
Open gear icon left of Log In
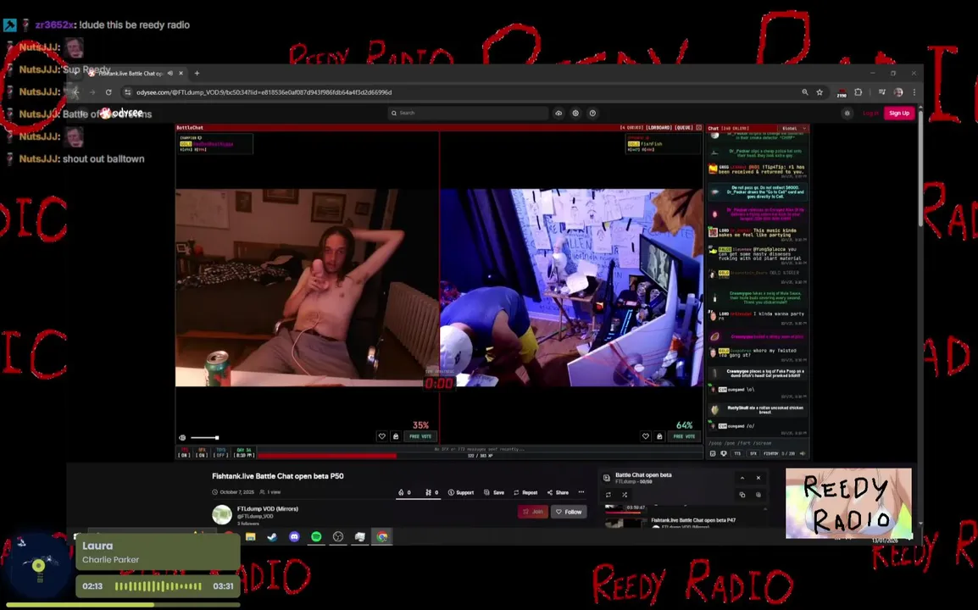pyautogui.click(x=847, y=113)
